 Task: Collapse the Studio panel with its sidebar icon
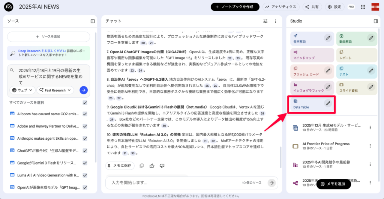pos(376,21)
